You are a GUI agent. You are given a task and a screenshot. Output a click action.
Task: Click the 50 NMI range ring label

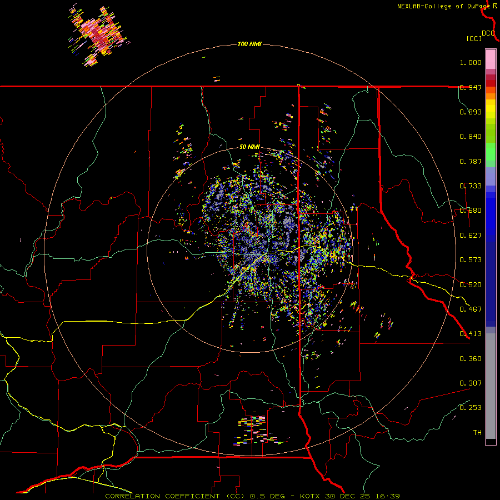click(249, 147)
